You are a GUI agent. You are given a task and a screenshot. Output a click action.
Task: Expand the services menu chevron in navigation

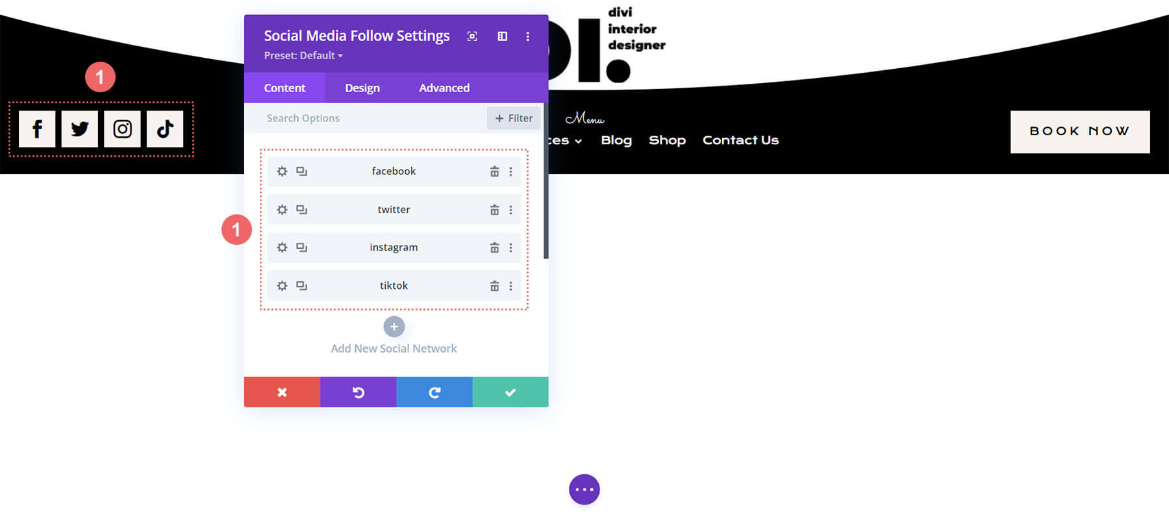pyautogui.click(x=578, y=141)
